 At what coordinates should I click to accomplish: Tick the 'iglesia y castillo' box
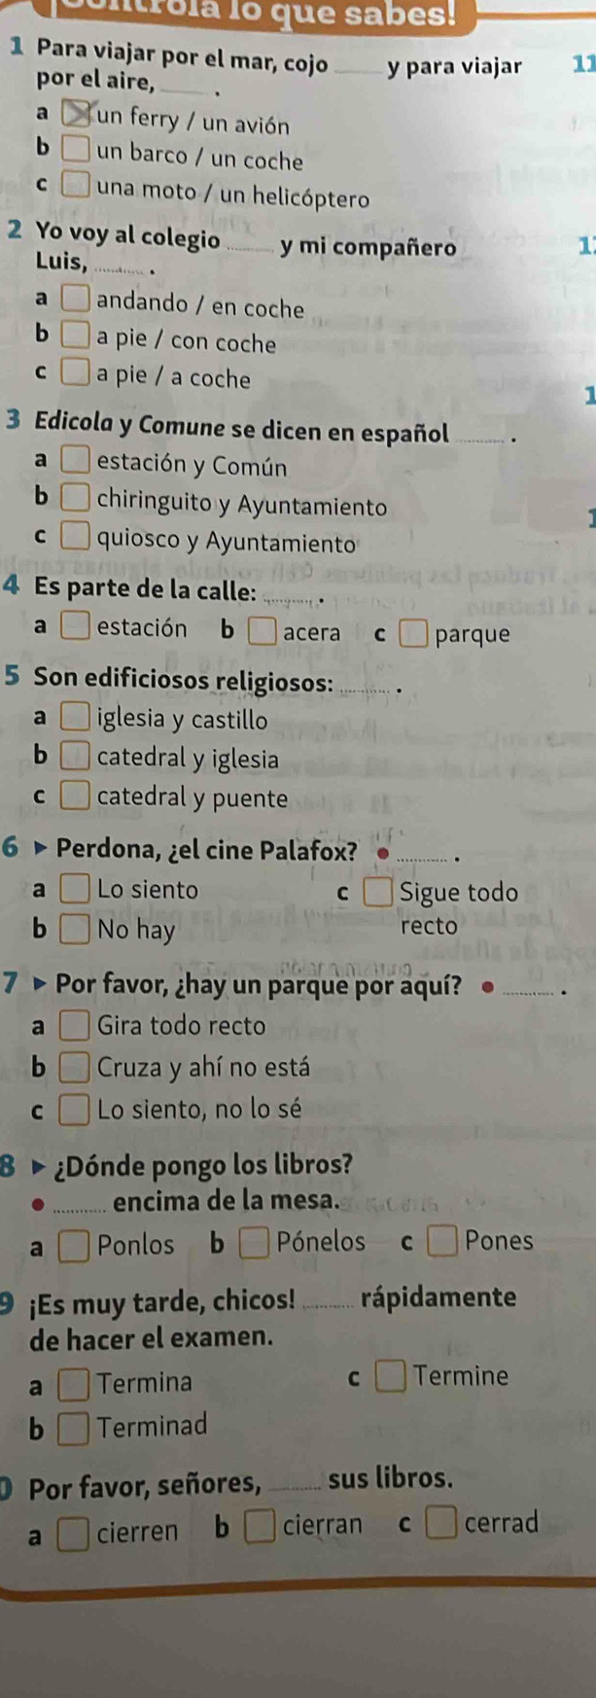point(77,720)
